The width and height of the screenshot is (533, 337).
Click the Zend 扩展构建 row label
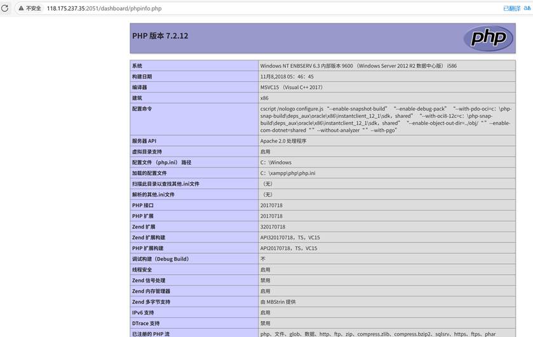(149, 237)
